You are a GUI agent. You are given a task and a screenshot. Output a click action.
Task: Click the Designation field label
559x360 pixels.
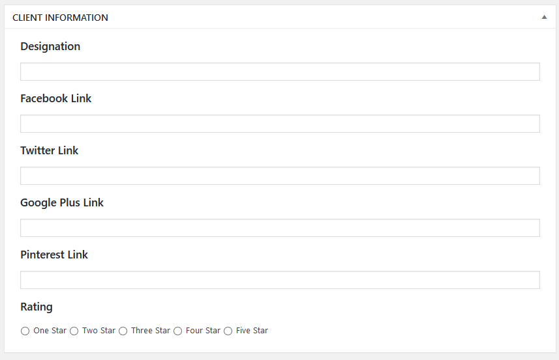pyautogui.click(x=50, y=46)
